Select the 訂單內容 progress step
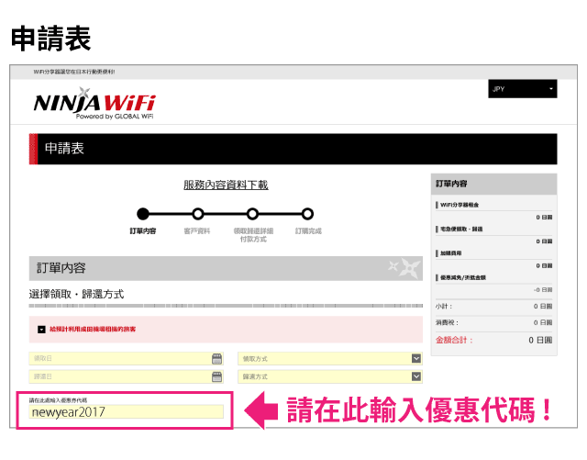The image size is (587, 460). pos(143,221)
